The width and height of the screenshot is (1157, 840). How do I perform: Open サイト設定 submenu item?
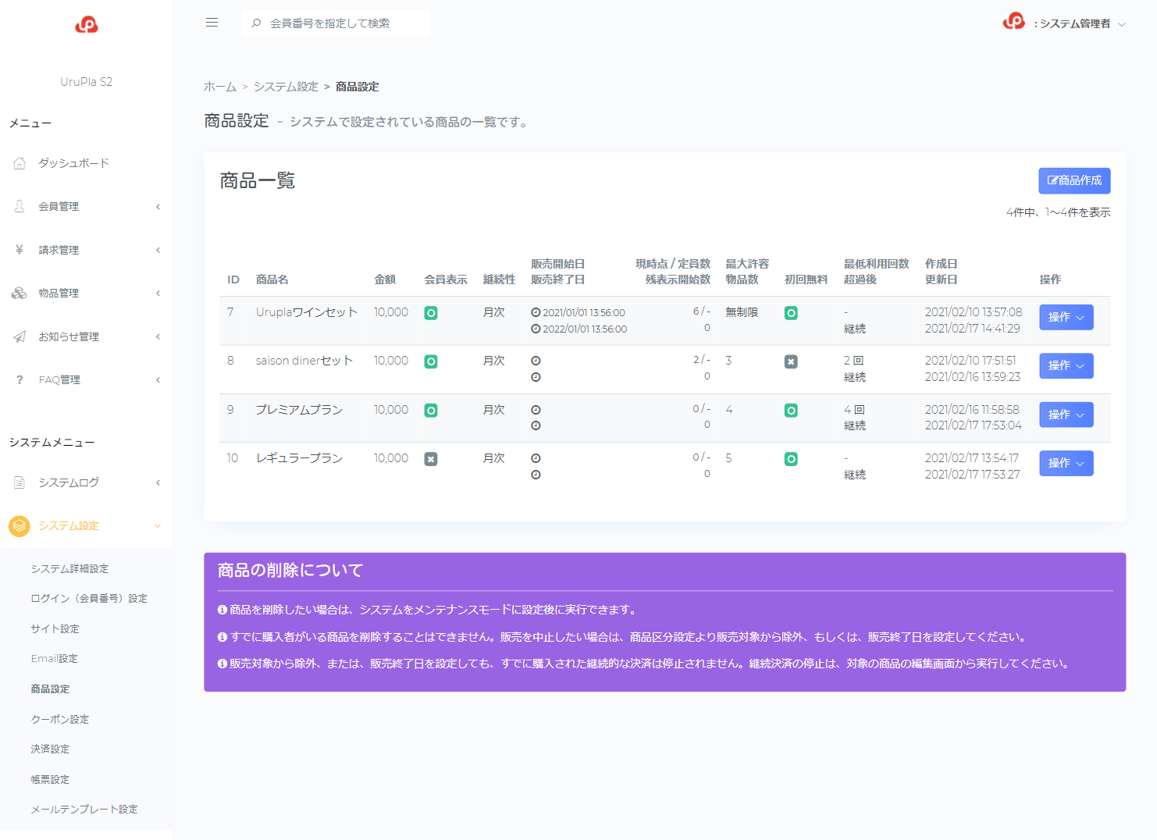coord(55,628)
